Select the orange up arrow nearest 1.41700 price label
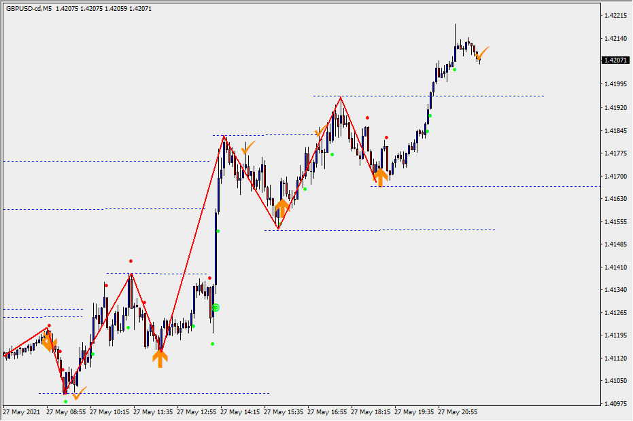The image size is (633, 421). [380, 177]
